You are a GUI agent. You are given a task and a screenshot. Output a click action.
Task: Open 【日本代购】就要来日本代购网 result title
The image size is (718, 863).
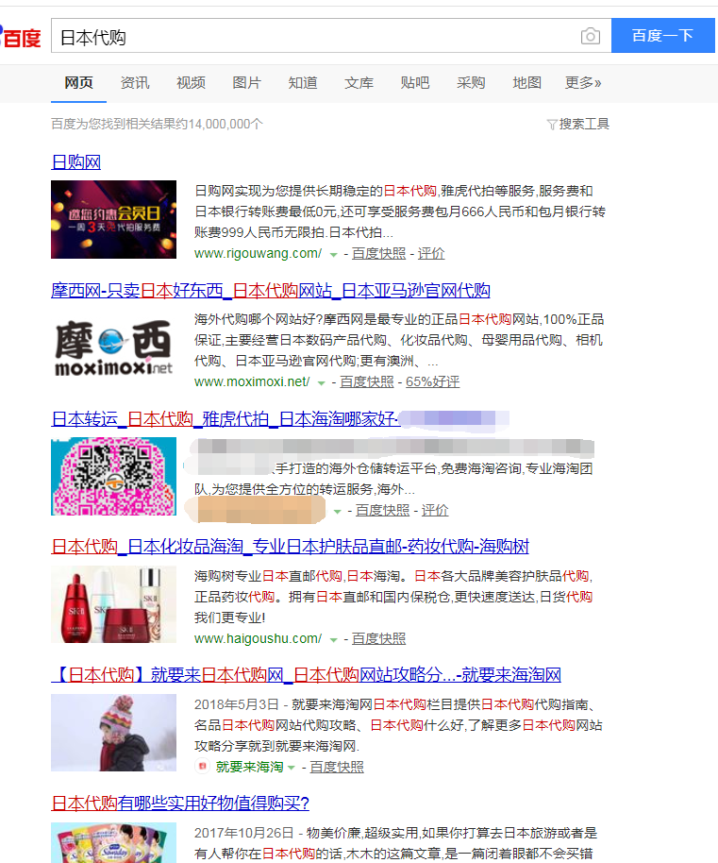tap(307, 675)
